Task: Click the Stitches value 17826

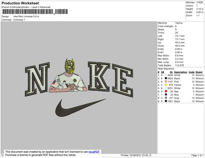Action: (200, 2)
